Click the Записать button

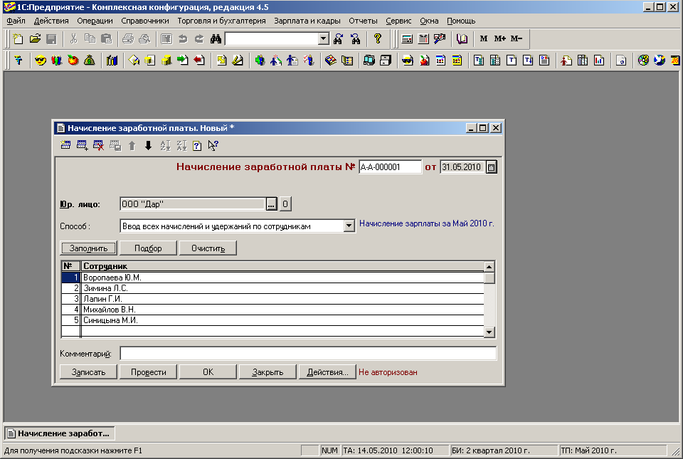[x=88, y=372]
